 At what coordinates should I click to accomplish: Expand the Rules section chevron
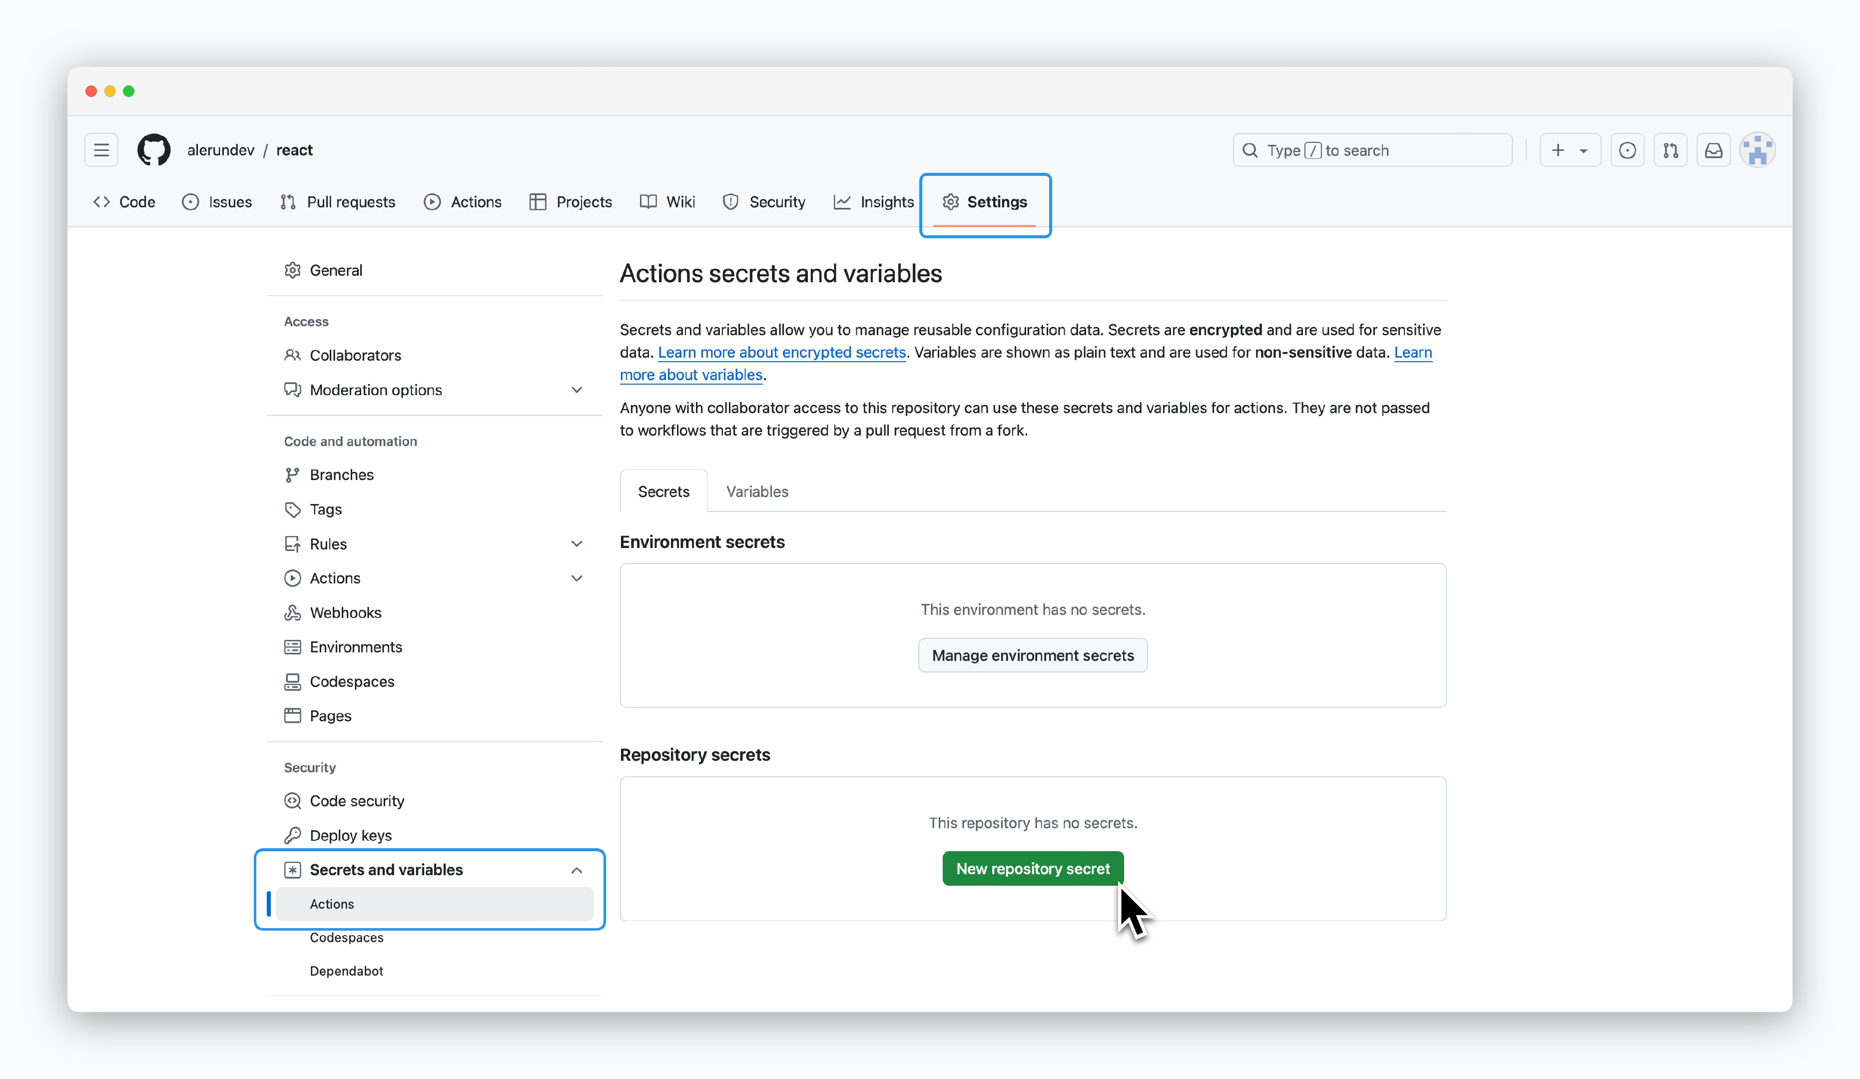[577, 544]
